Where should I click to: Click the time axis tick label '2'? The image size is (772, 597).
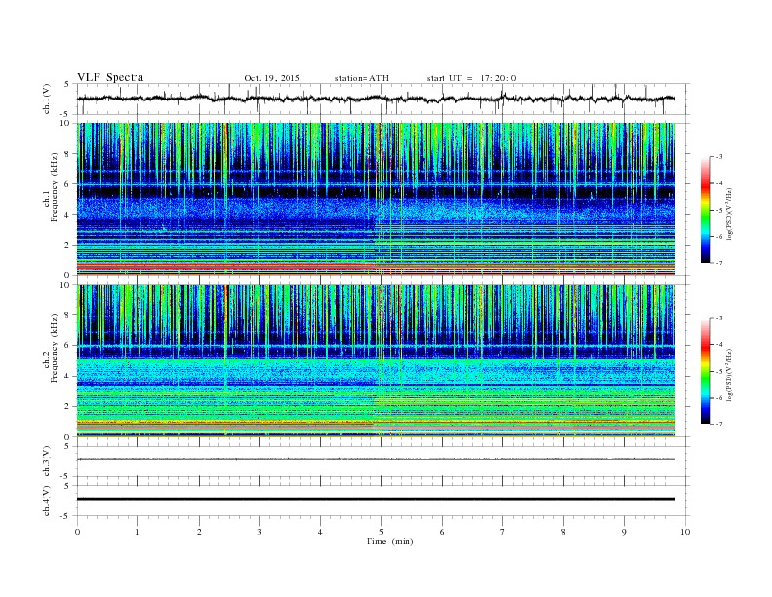(x=199, y=532)
